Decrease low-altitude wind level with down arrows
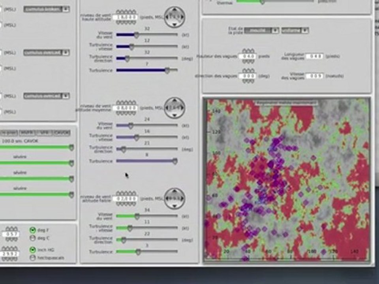This screenshot has width=379, height=284. tap(126, 204)
